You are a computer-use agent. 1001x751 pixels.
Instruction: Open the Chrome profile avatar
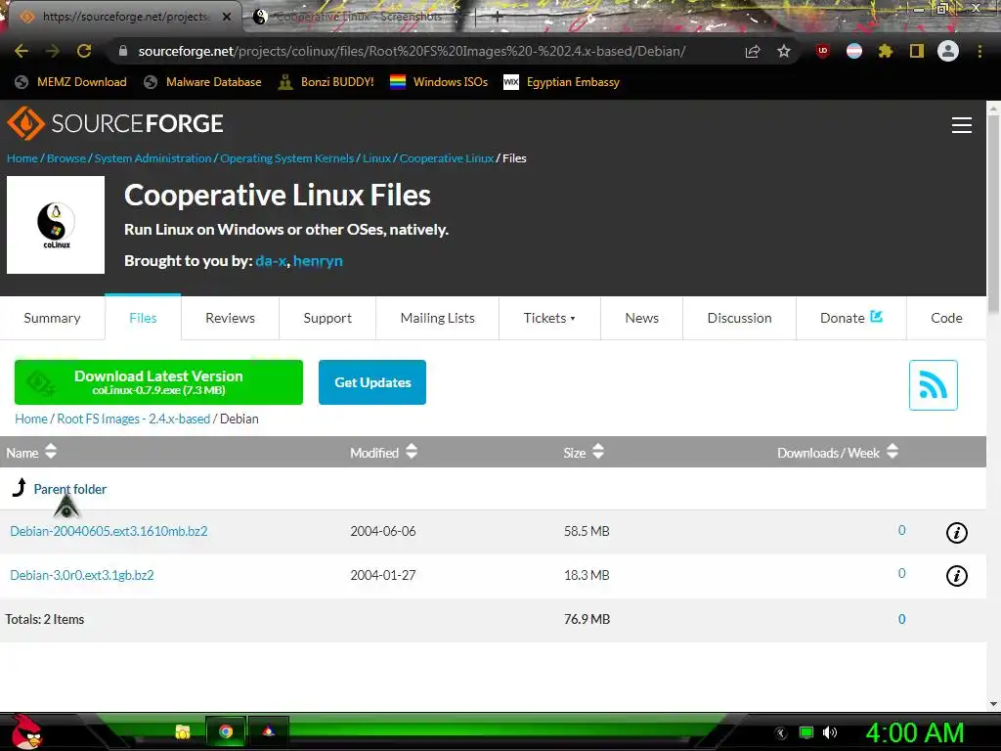(948, 51)
